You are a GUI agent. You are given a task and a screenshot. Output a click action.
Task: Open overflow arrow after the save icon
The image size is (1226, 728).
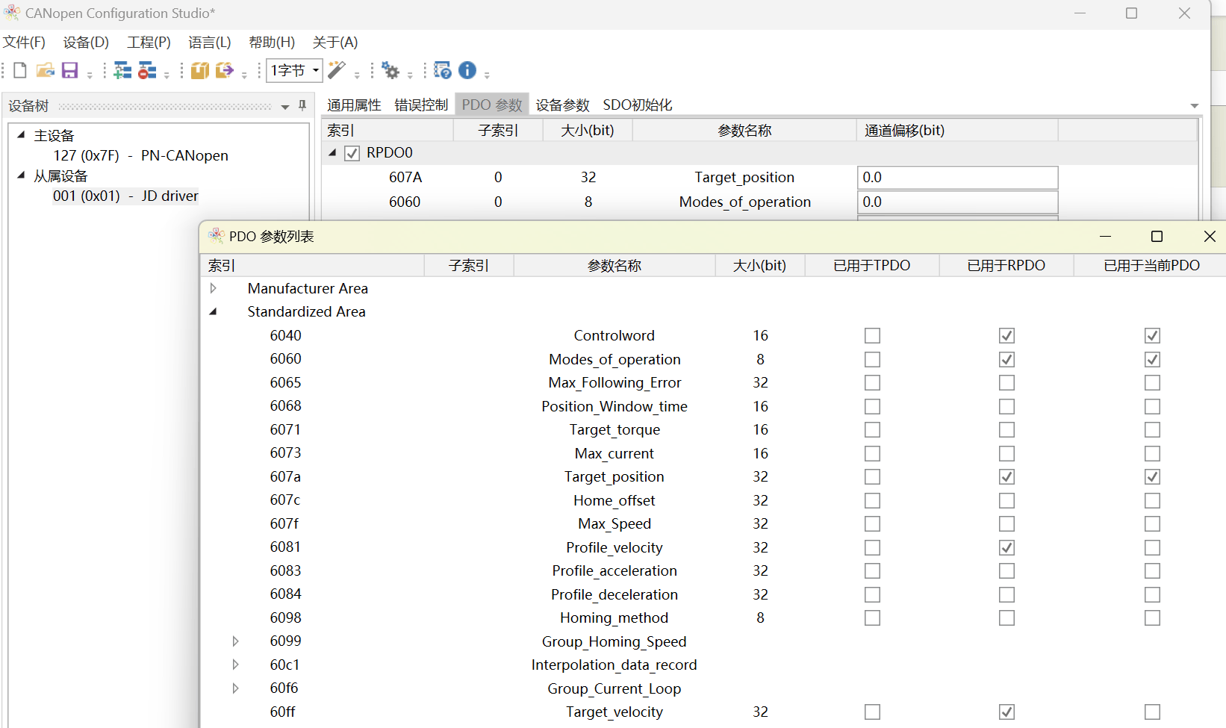tap(90, 74)
